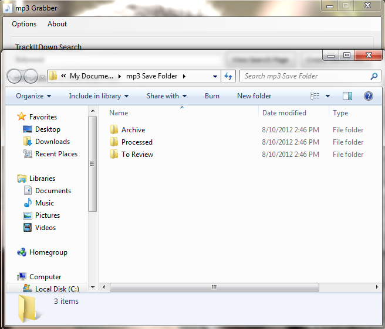
Task: Click the File folder type of To Review
Action: (348, 155)
